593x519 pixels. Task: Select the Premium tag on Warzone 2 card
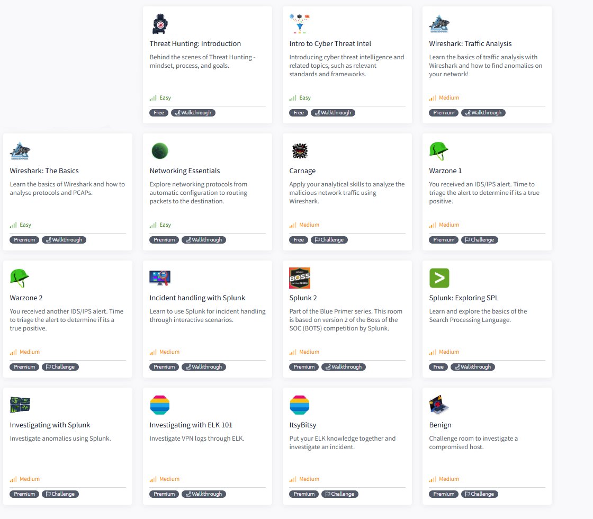(x=24, y=367)
